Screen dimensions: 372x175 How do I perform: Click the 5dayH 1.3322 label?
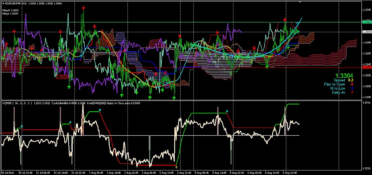[10, 10]
